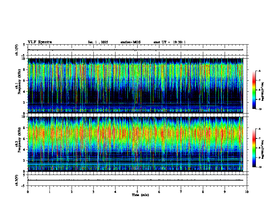Click the -10 value on ch.2 color scale
The image size is (278, 215).
coord(259,167)
